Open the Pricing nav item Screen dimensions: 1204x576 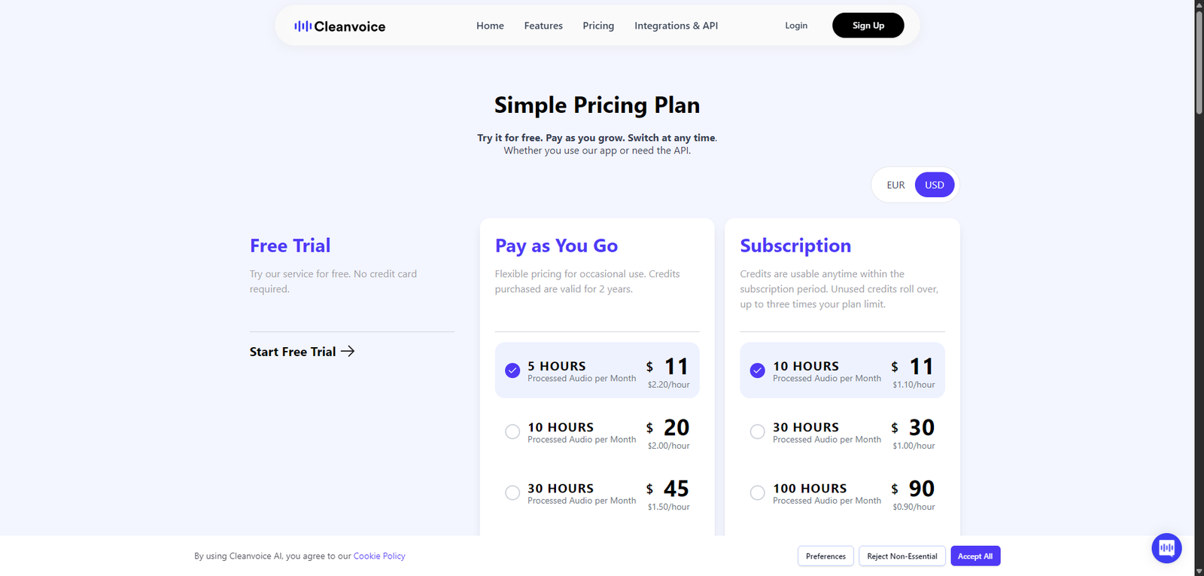[x=598, y=26]
